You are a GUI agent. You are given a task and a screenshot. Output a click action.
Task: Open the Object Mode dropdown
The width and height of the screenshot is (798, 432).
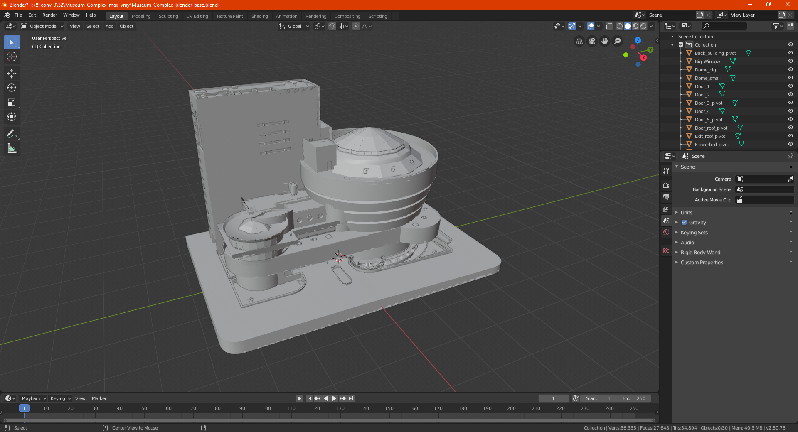pyautogui.click(x=42, y=26)
